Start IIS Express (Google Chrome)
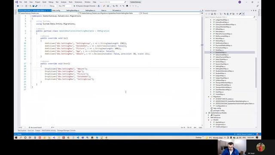The width and height of the screenshot is (275, 155). [x=85, y=6]
